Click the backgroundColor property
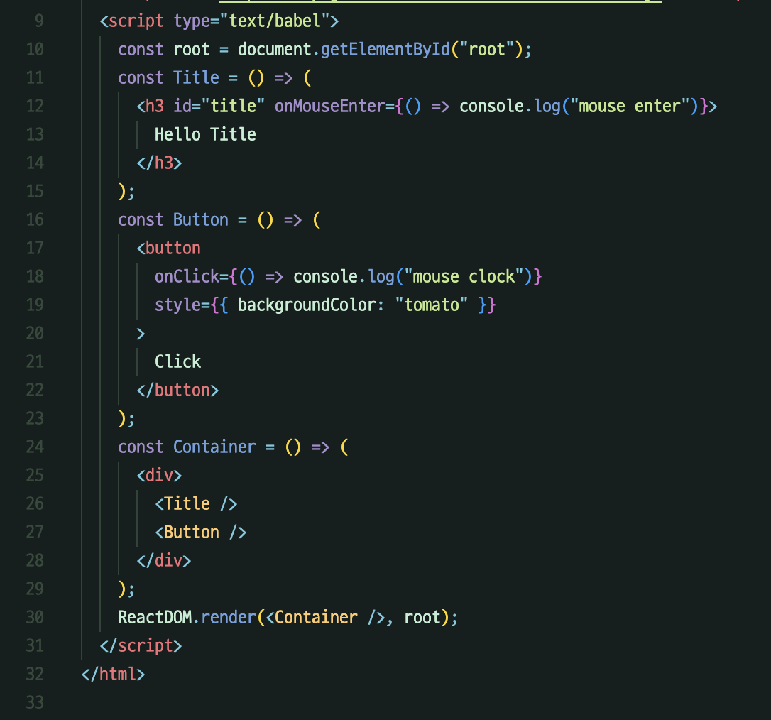Screen dimensions: 771x720 [x=307, y=305]
